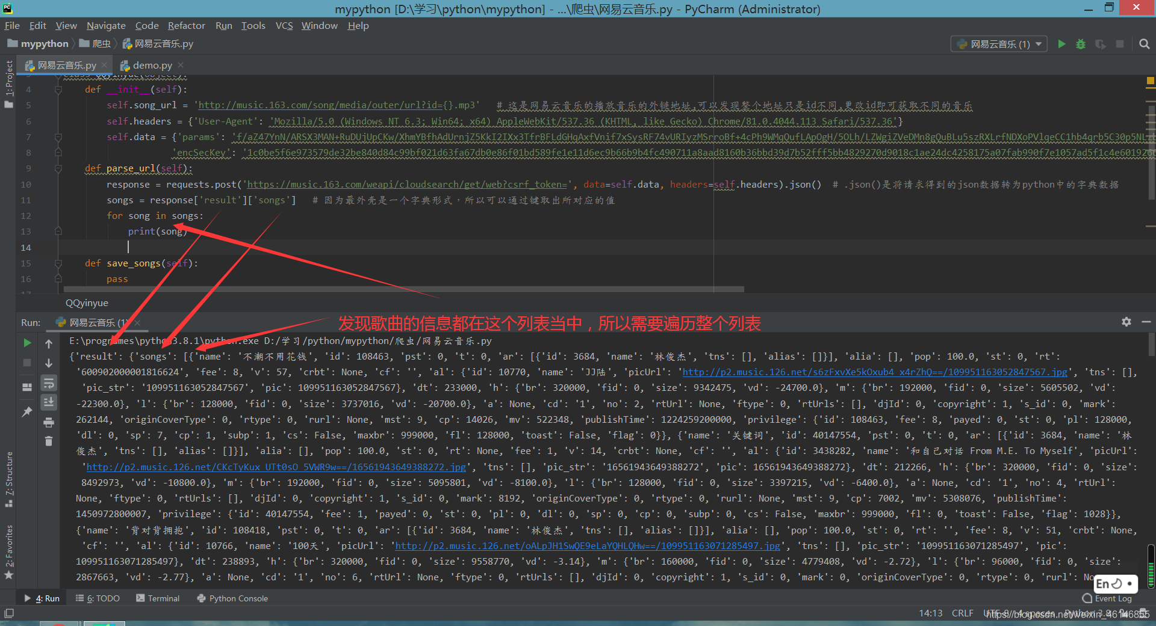Stop the process in the Run panel
This screenshot has width=1156, height=626.
coord(27,363)
